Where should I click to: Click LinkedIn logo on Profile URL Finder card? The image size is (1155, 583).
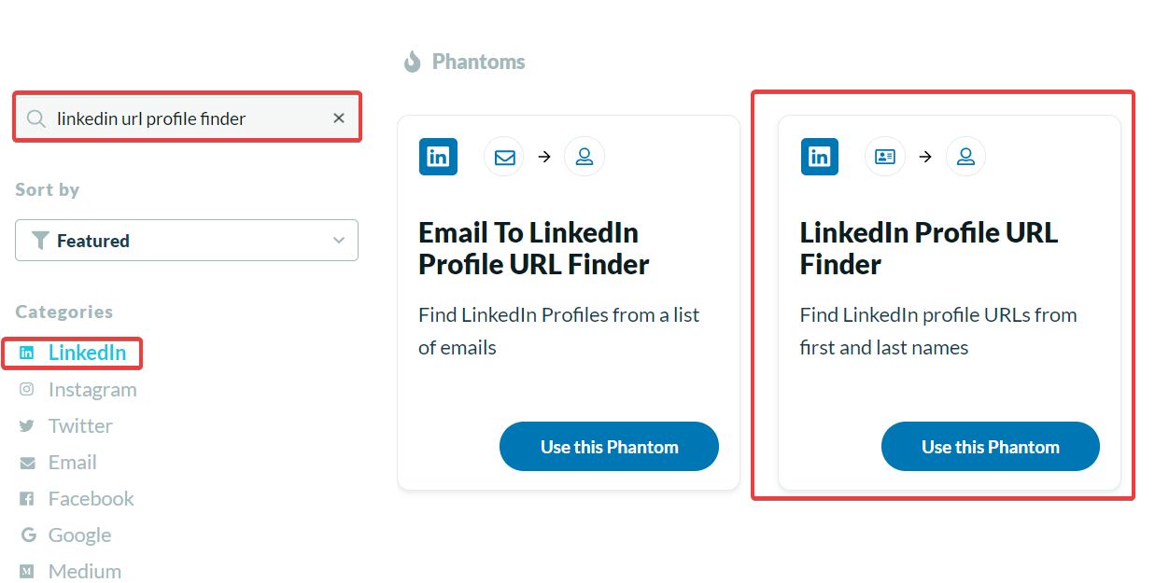(x=820, y=157)
